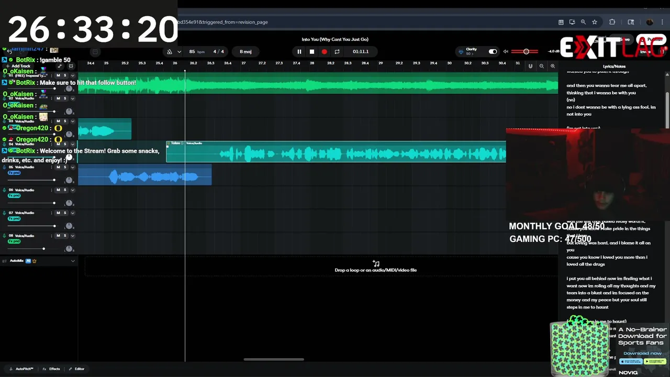This screenshot has height=377, width=670.
Task: Open three-dot menu of track 06
Action: (x=51, y=190)
